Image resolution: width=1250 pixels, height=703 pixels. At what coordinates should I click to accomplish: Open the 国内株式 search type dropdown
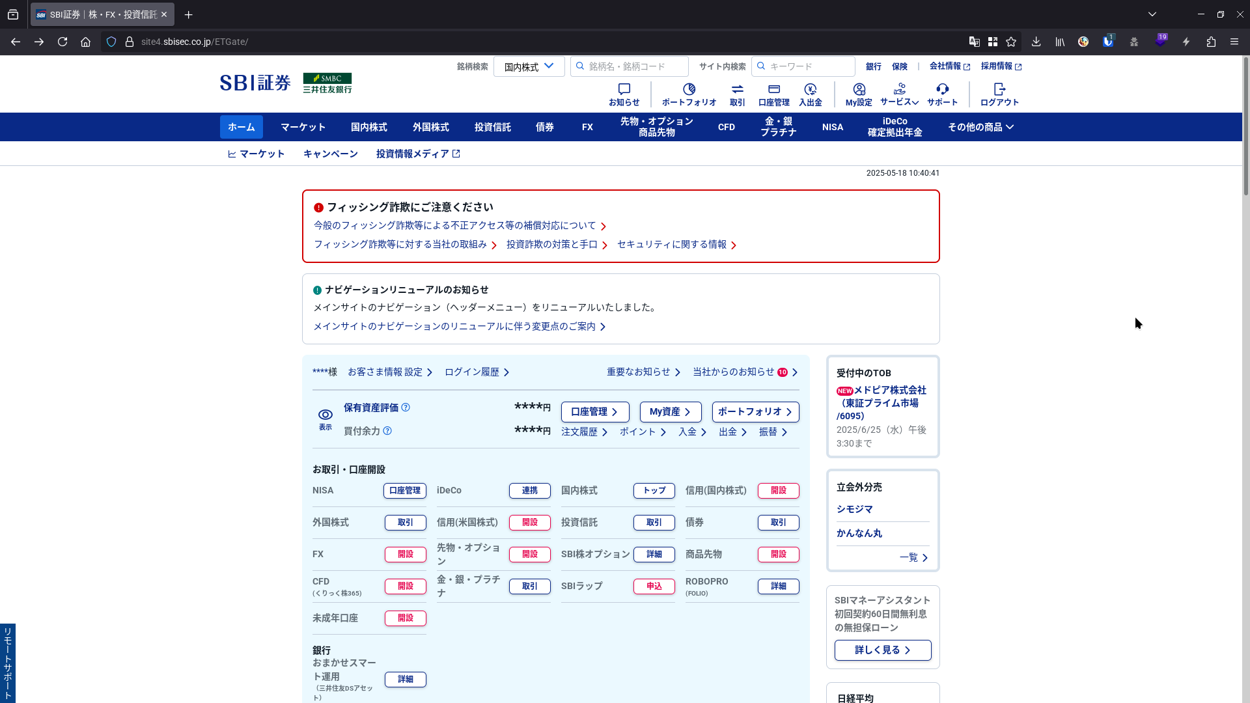coord(529,66)
